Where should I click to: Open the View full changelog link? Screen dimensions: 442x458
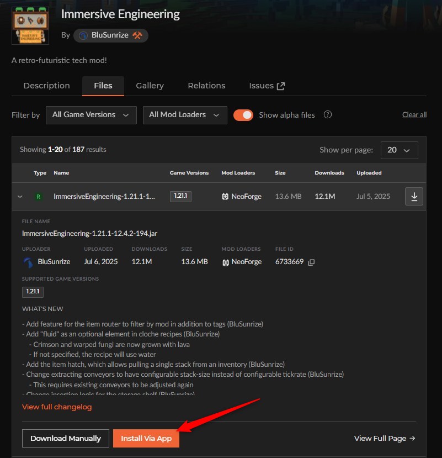pyautogui.click(x=57, y=407)
